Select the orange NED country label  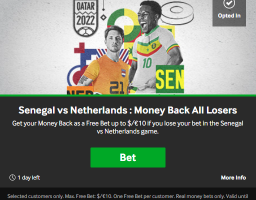80,90
